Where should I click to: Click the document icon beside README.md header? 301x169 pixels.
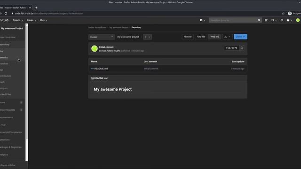tap(92, 78)
